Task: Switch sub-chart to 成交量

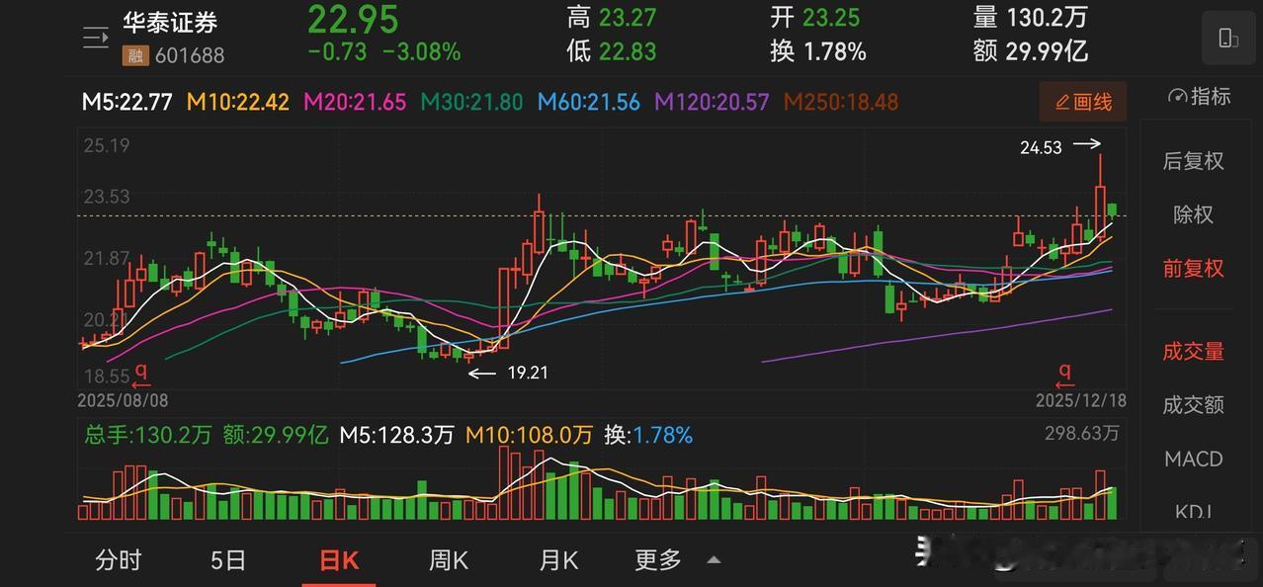Action: coord(1193,351)
